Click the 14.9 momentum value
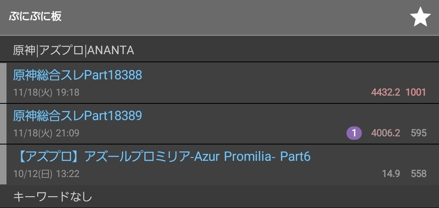 391,174
